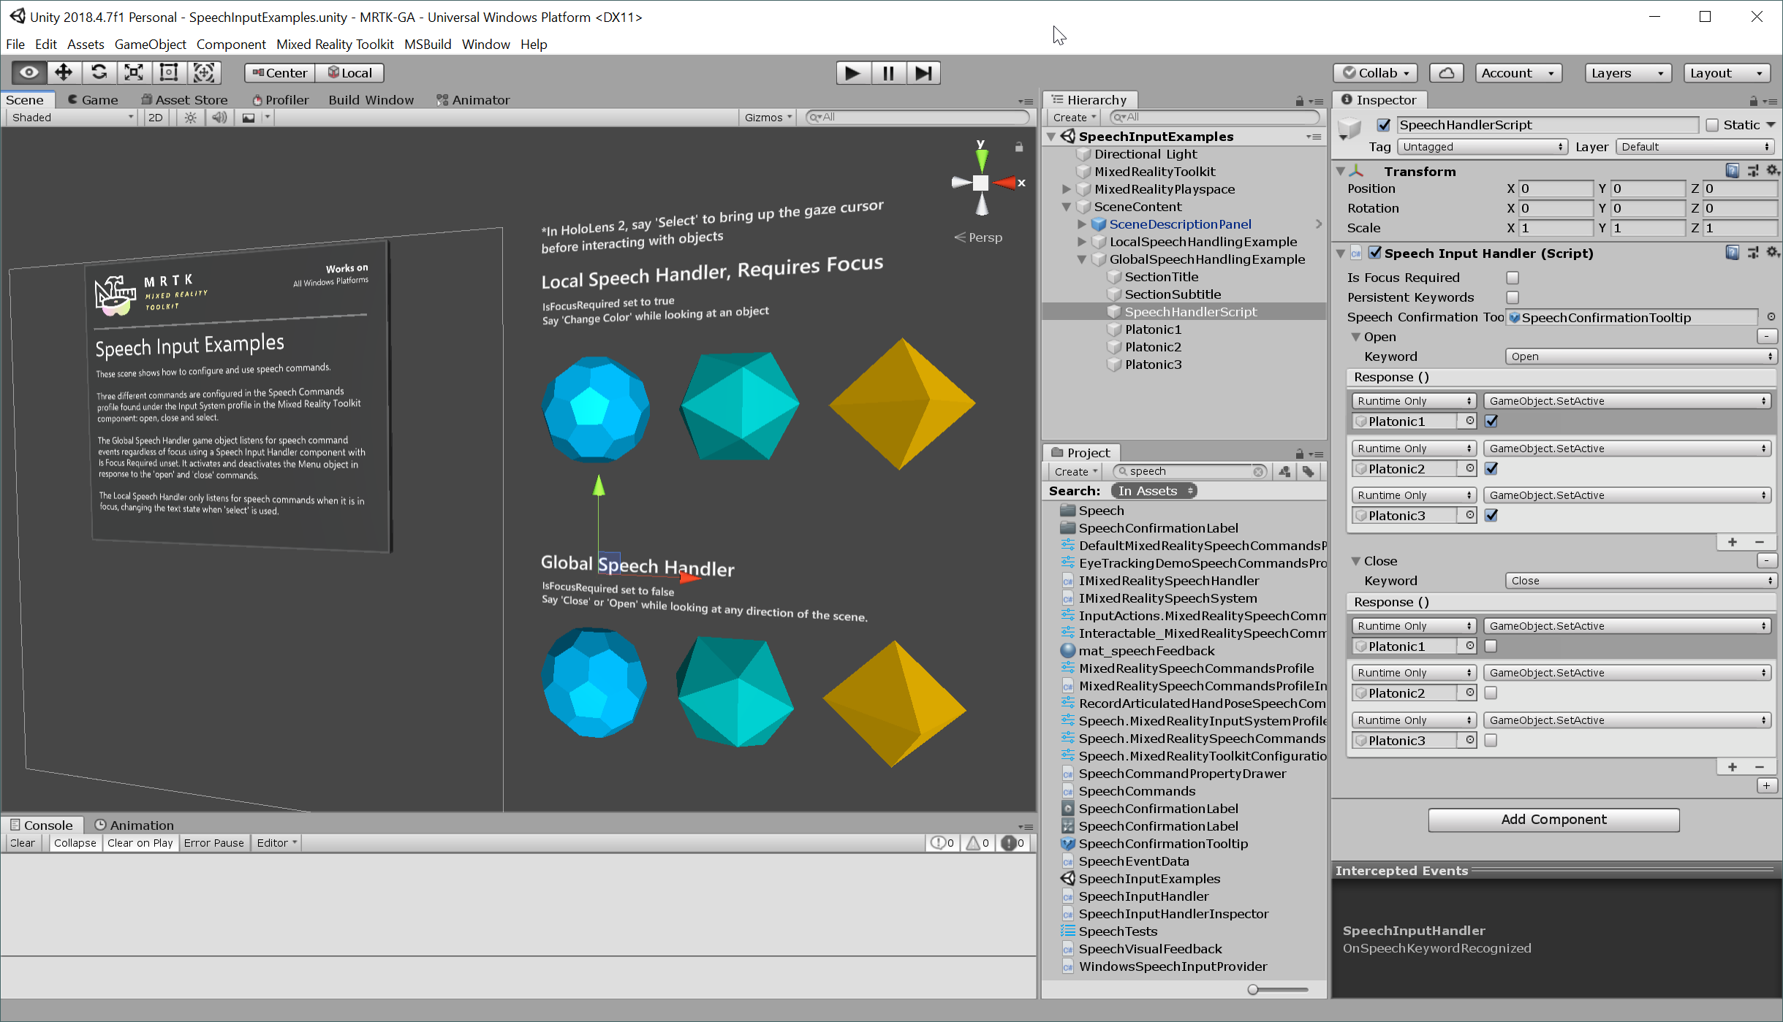Toggle Is Focus Required checkbox

coord(1513,277)
